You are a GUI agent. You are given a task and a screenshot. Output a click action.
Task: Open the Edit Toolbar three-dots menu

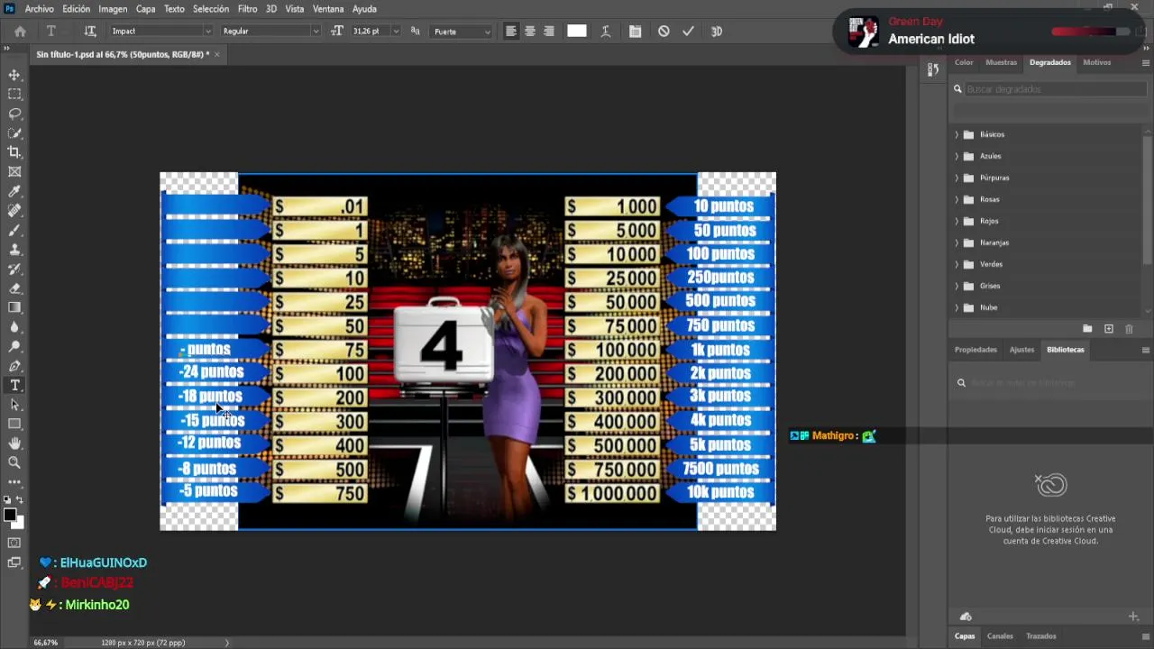14,482
